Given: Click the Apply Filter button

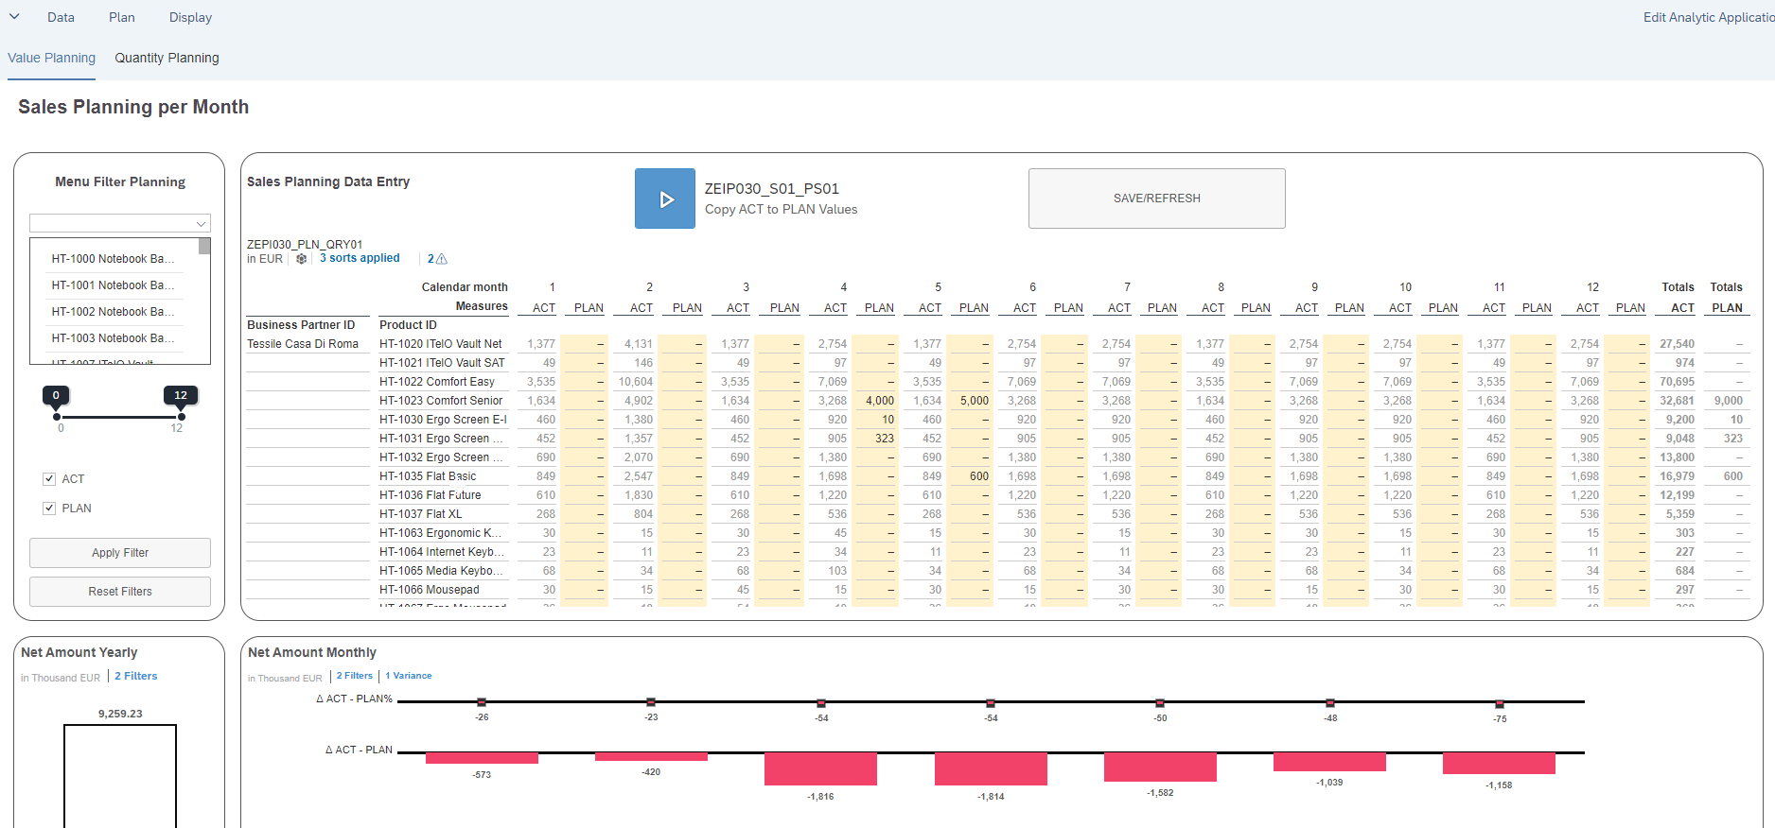Looking at the screenshot, I should 120,553.
